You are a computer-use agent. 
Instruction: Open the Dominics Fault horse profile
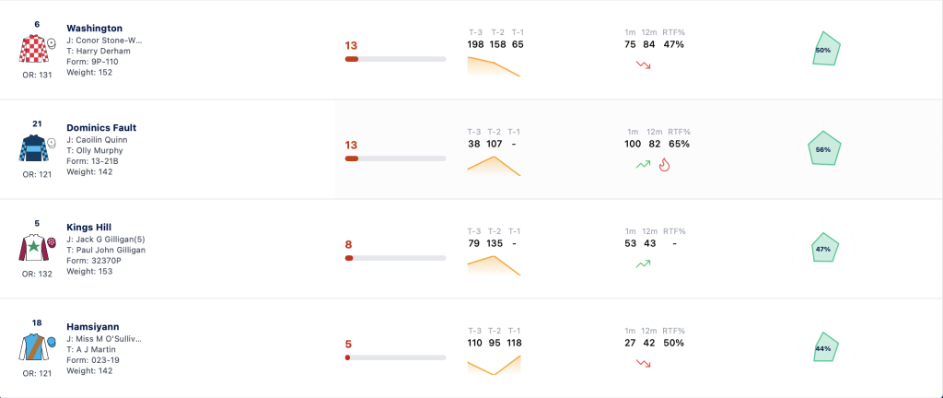101,127
